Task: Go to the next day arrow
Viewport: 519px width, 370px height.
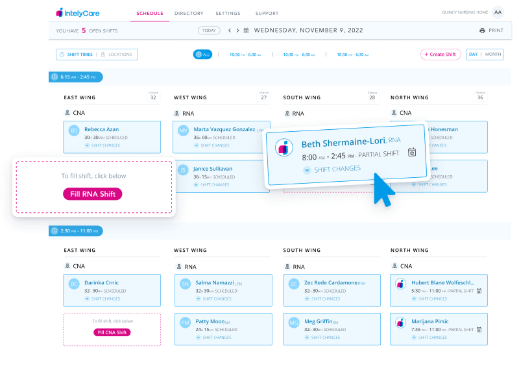Action: 237,31
